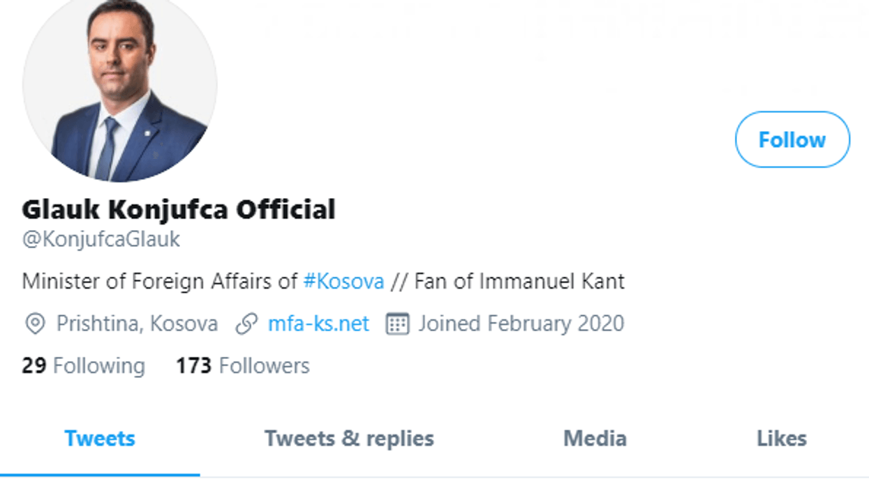Click the Minister of Foreign Affairs bio text
The width and height of the screenshot is (869, 488).
click(161, 282)
